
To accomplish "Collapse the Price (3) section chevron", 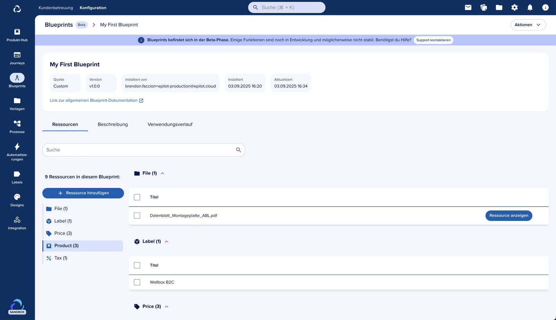I will (x=166, y=306).
